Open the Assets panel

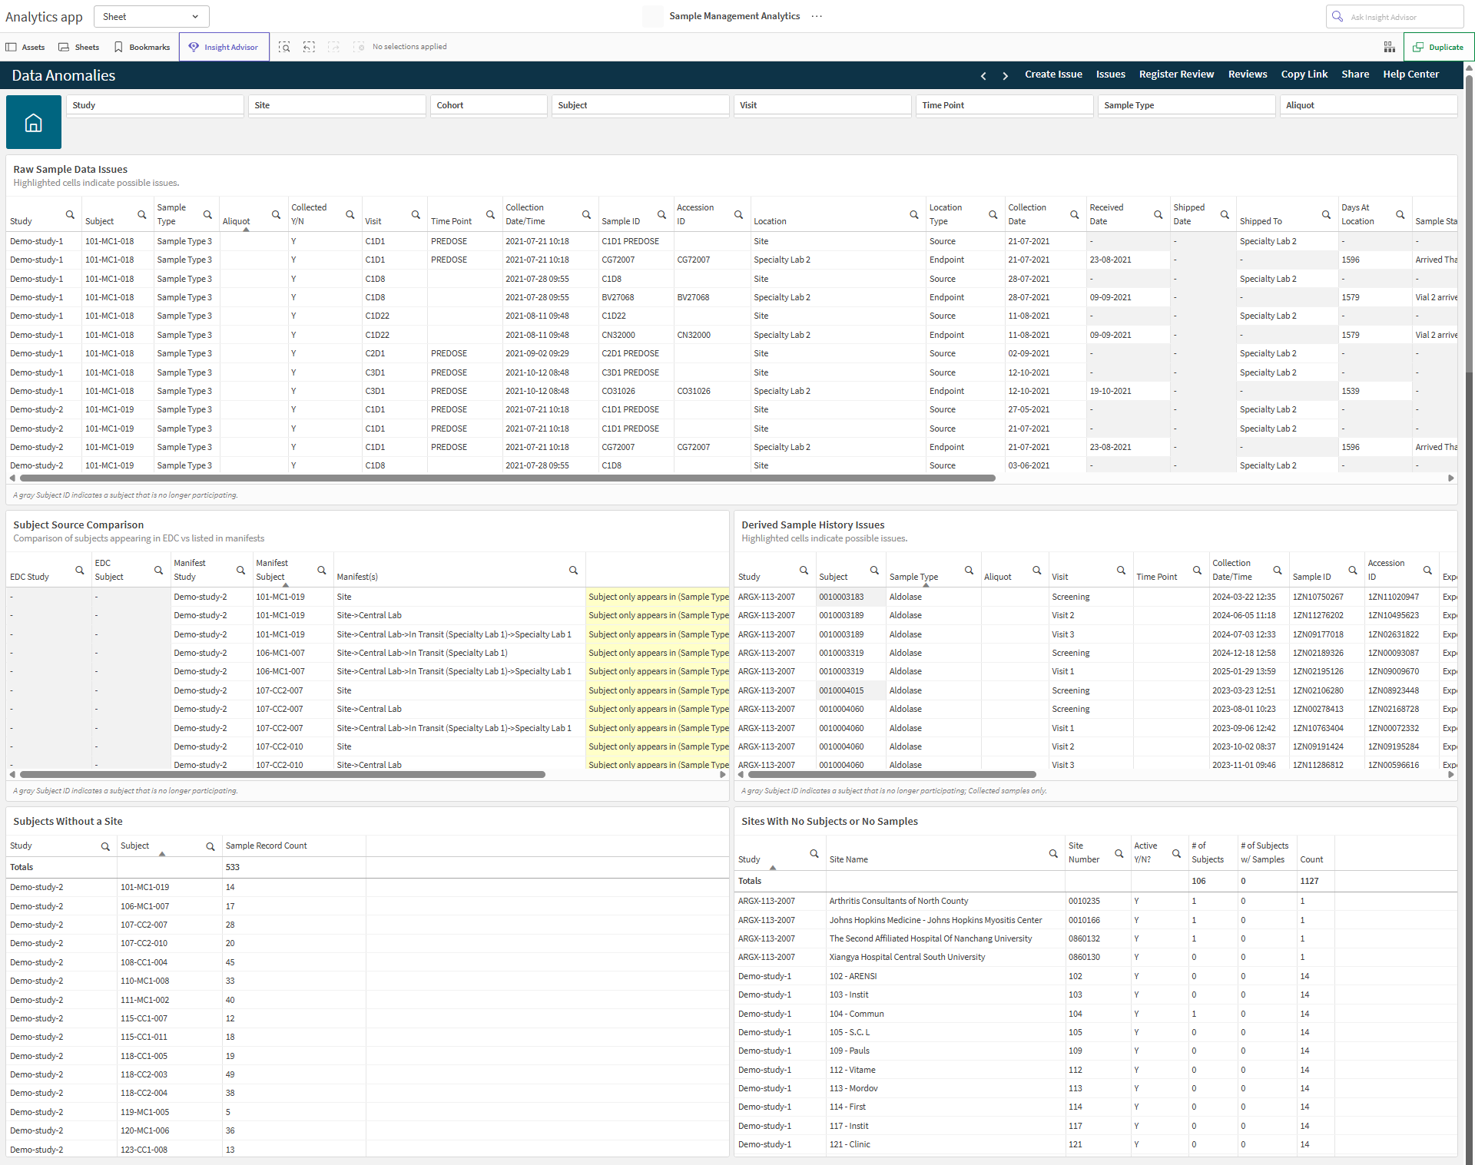pos(25,47)
